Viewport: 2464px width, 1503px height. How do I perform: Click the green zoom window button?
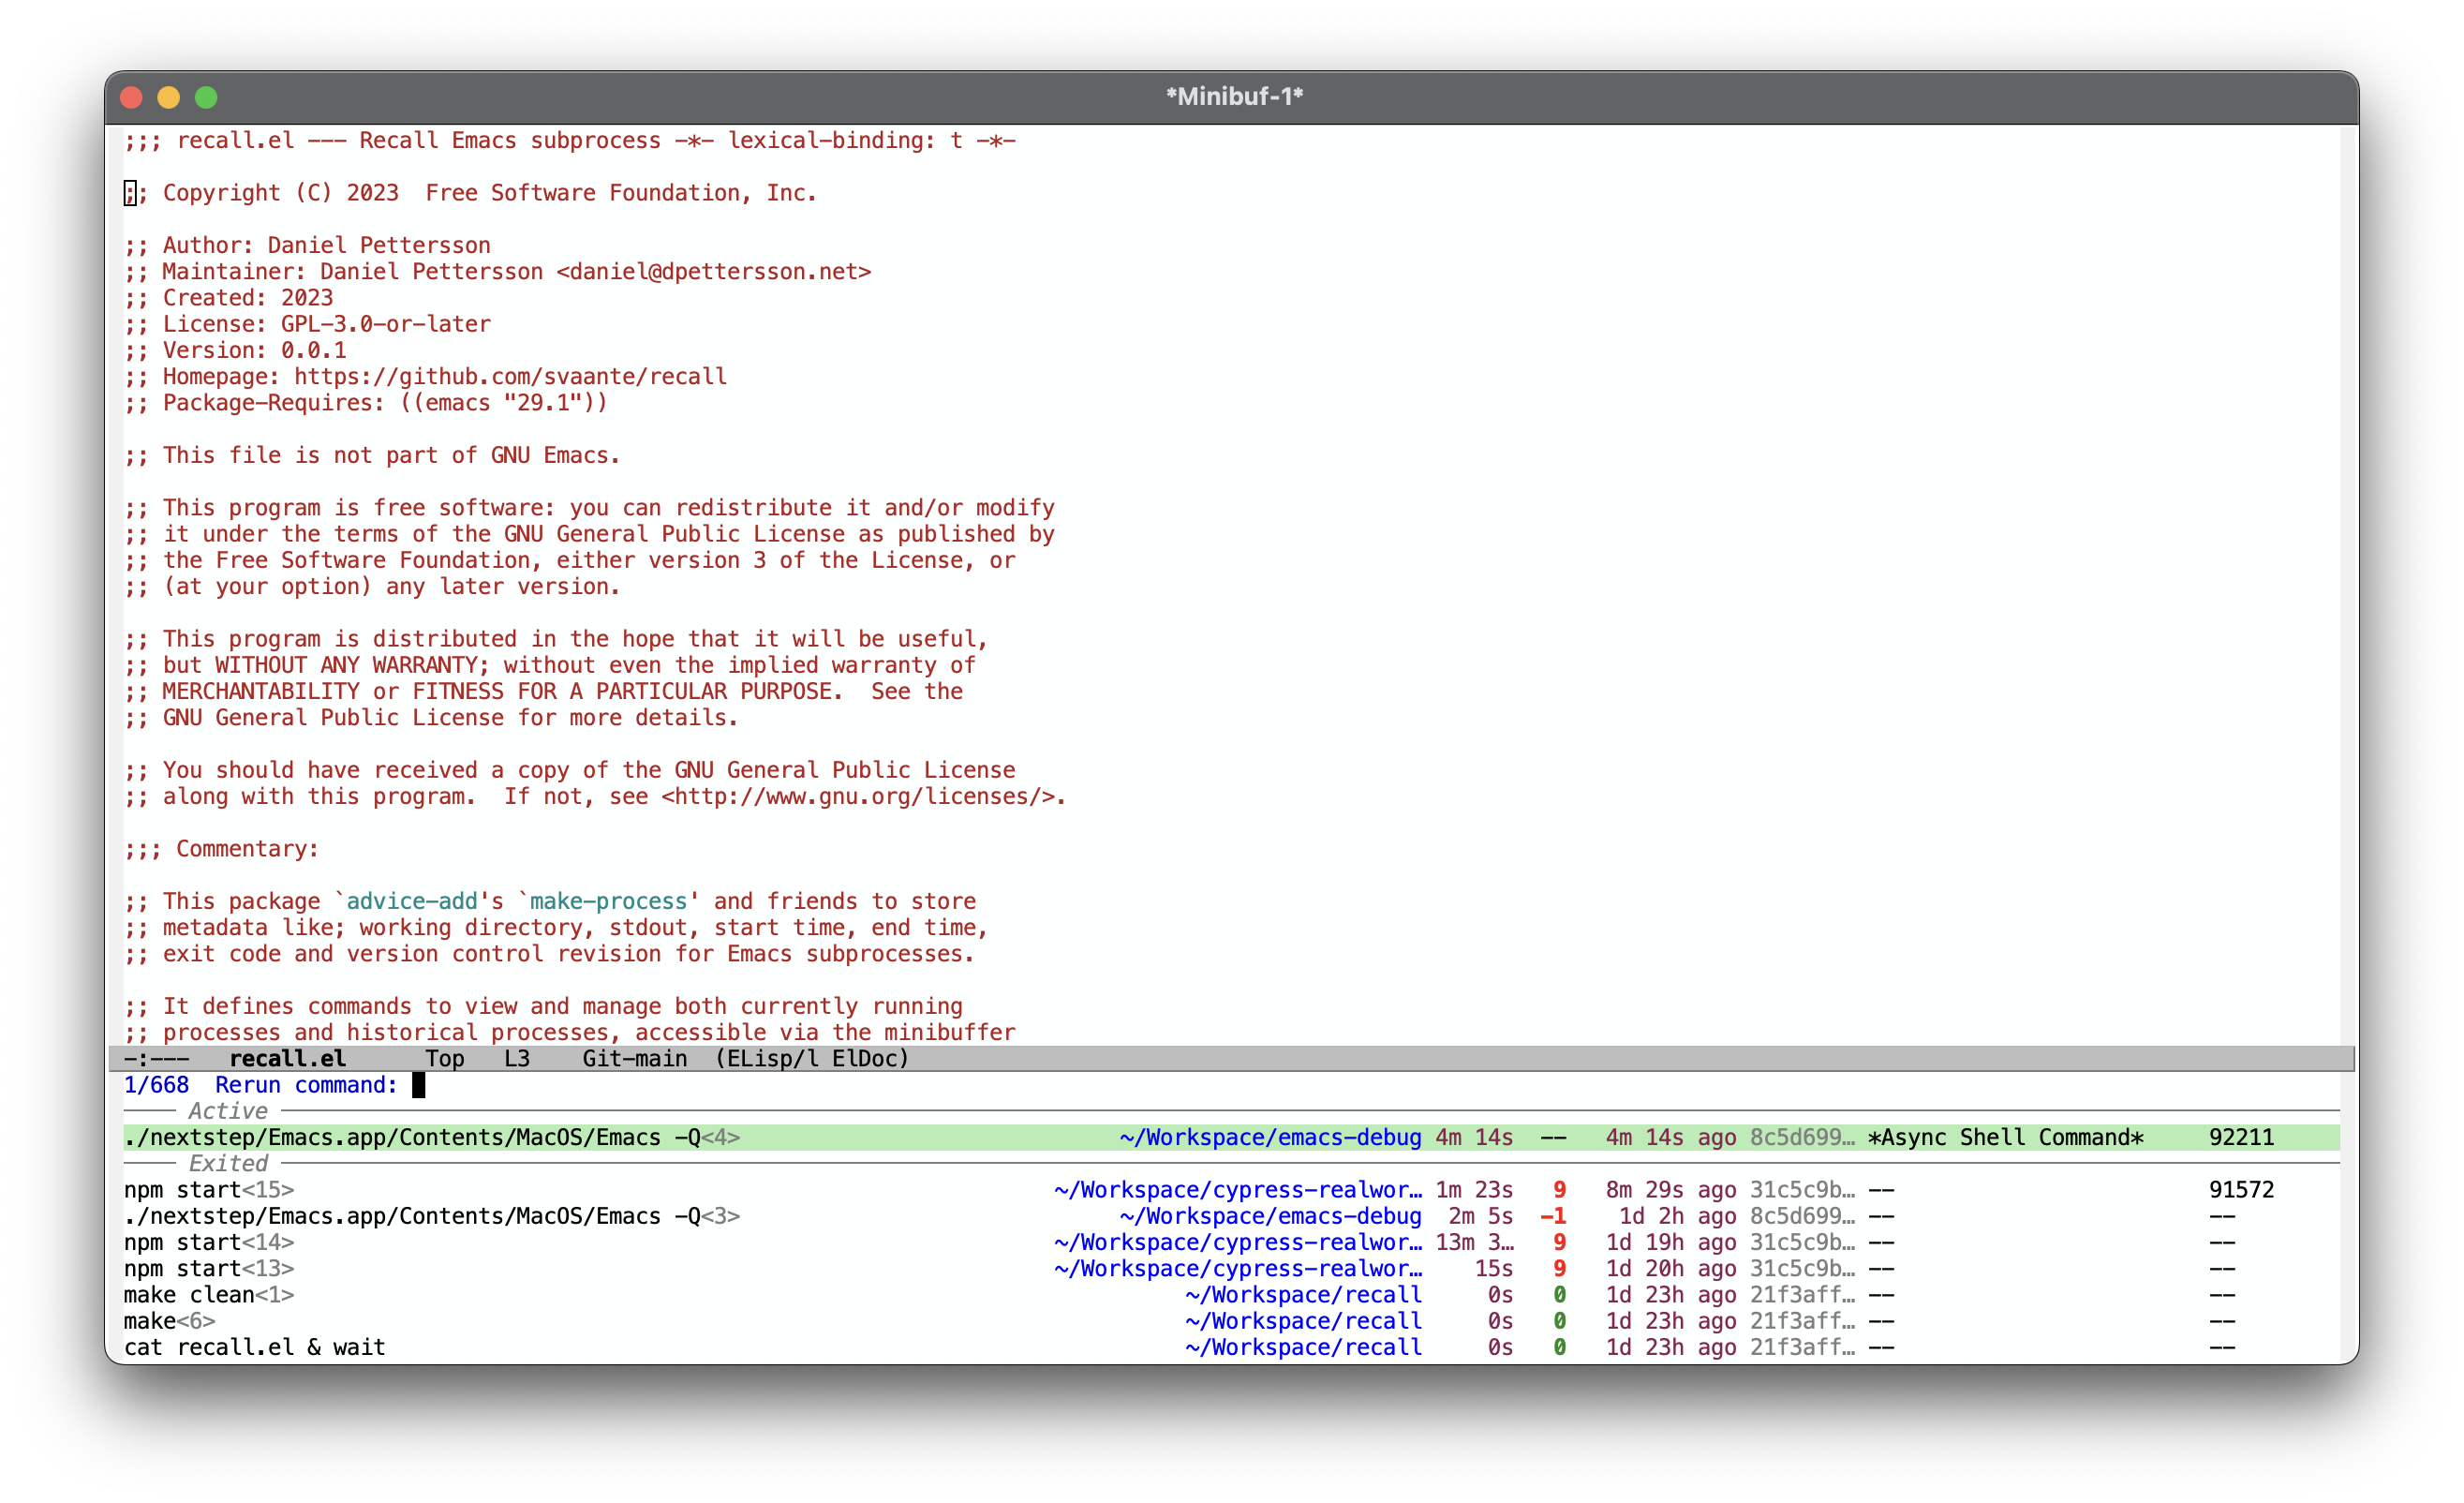click(206, 97)
